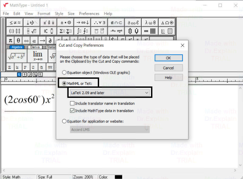Switch to the Algebra tab
243x179 pixels.
(17, 47)
